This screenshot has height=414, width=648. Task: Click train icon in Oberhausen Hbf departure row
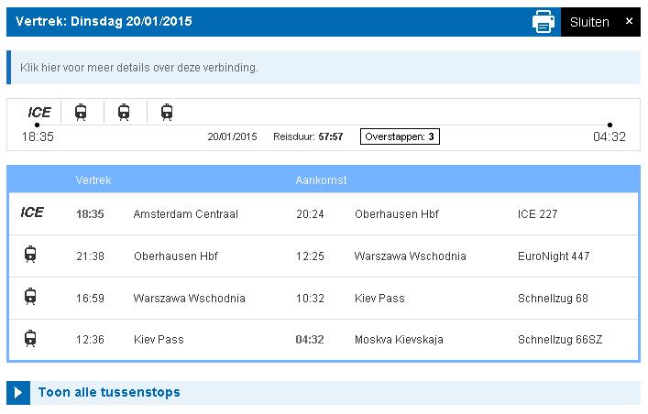(30, 255)
